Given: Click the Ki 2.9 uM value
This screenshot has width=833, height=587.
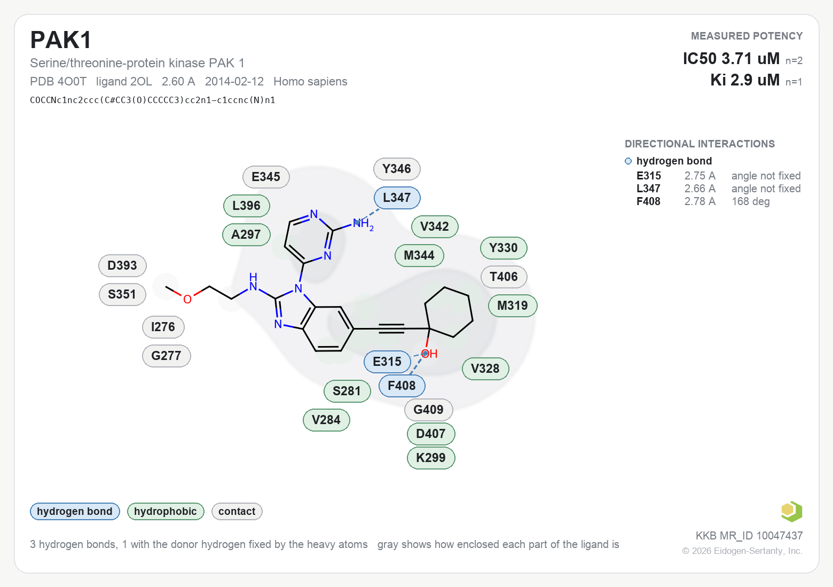Looking at the screenshot, I should pyautogui.click(x=745, y=80).
